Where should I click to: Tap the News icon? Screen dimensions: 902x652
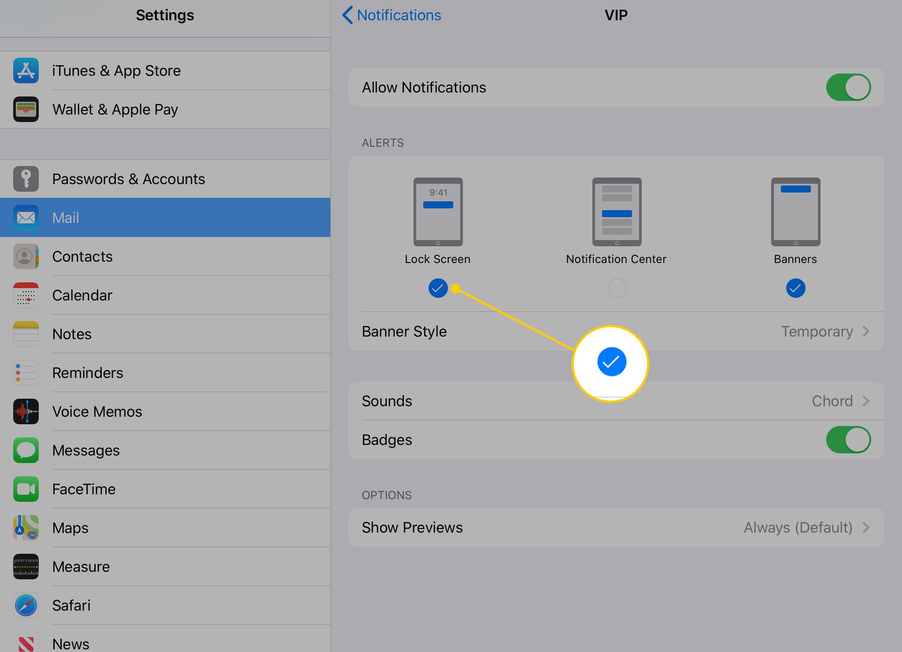(x=26, y=642)
